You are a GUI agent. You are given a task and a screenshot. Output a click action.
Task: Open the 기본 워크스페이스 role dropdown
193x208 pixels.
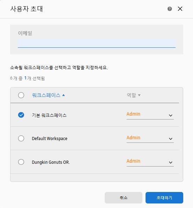[150, 115]
